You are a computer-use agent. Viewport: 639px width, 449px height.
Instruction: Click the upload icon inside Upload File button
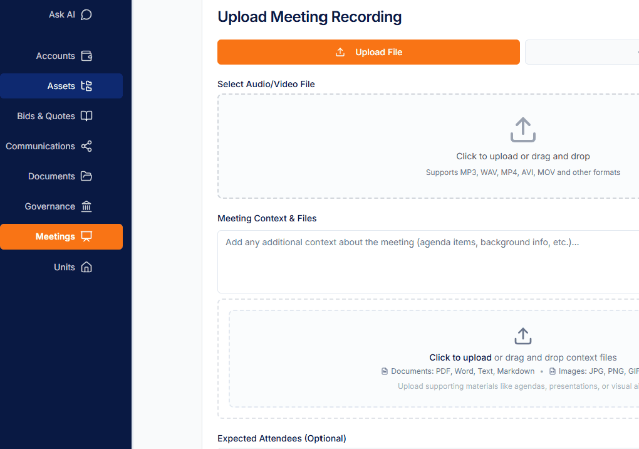pos(340,52)
